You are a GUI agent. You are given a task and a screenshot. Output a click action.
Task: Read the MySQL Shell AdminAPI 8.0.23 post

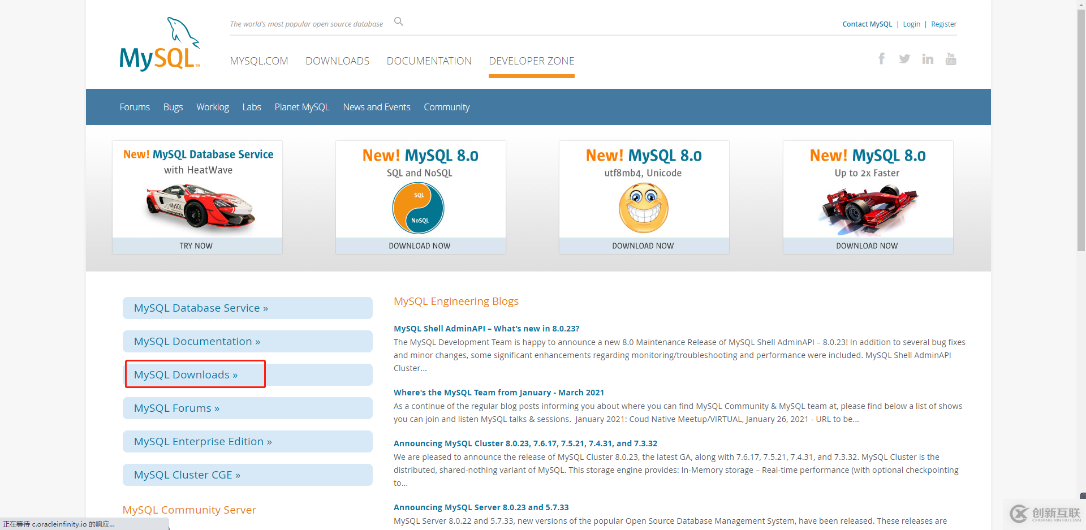pyautogui.click(x=486, y=329)
